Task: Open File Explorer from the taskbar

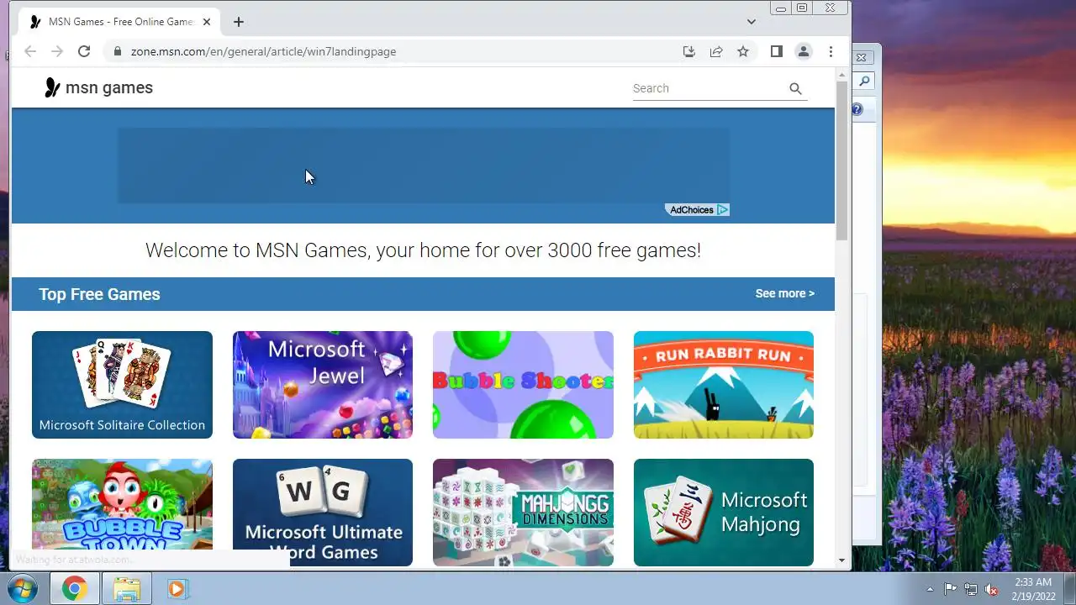Action: point(126,589)
